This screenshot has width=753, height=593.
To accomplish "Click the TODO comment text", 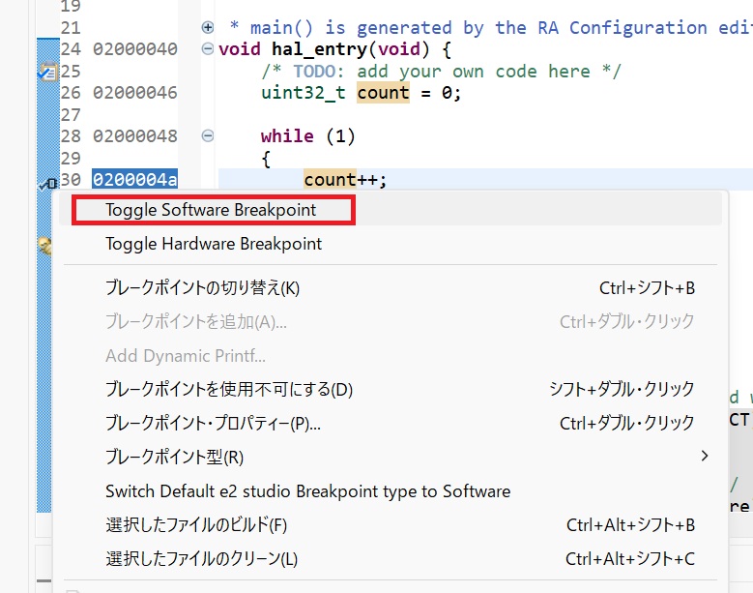I will coord(441,72).
